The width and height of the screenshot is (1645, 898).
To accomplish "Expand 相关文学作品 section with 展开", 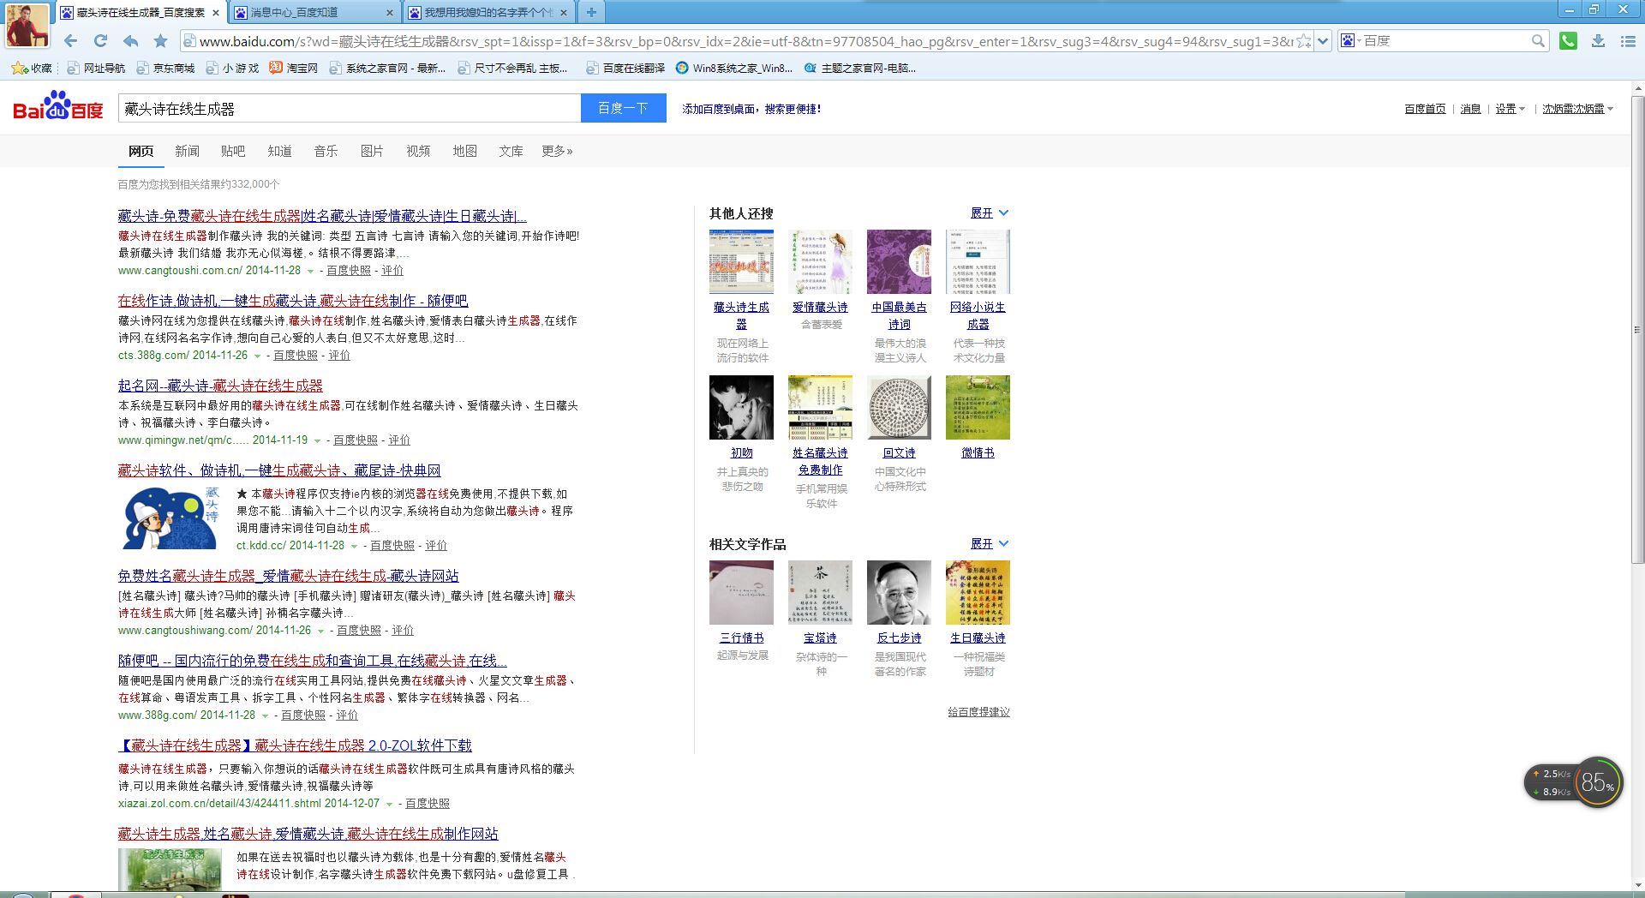I will click(990, 543).
